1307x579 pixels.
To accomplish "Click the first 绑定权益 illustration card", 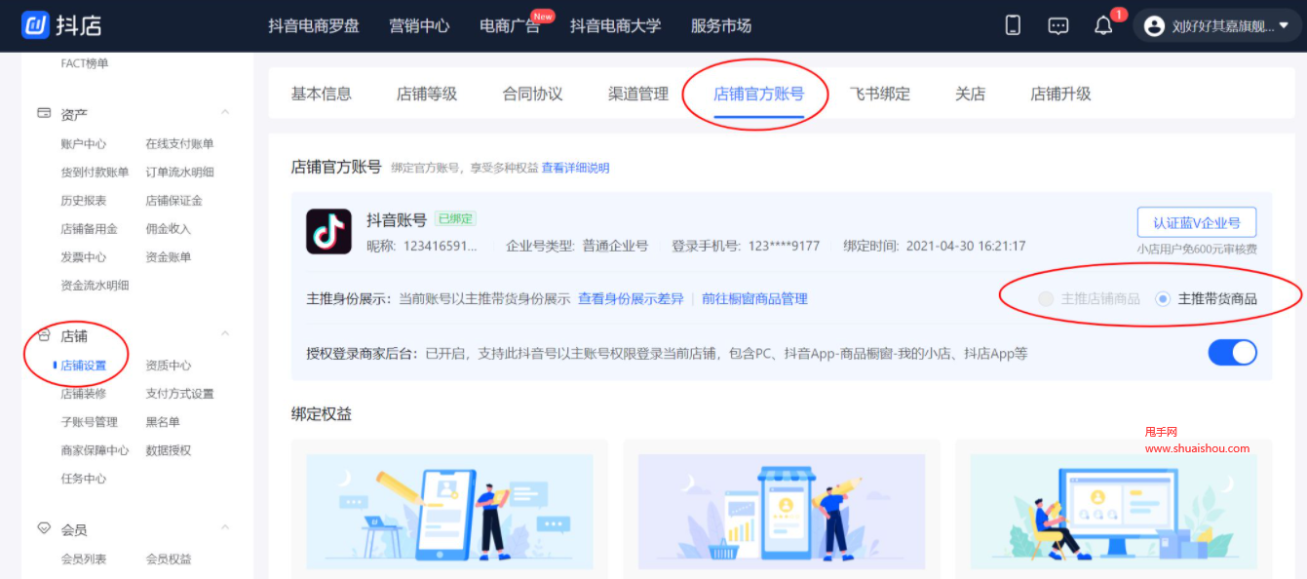I will tap(449, 511).
